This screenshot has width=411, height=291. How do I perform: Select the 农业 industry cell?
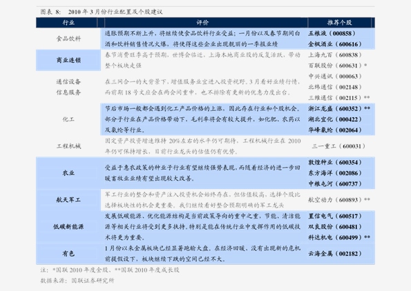point(68,173)
